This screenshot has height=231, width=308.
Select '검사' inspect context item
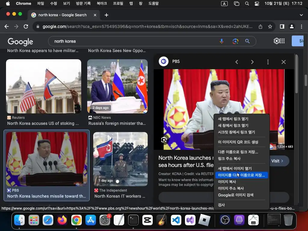click(242, 205)
